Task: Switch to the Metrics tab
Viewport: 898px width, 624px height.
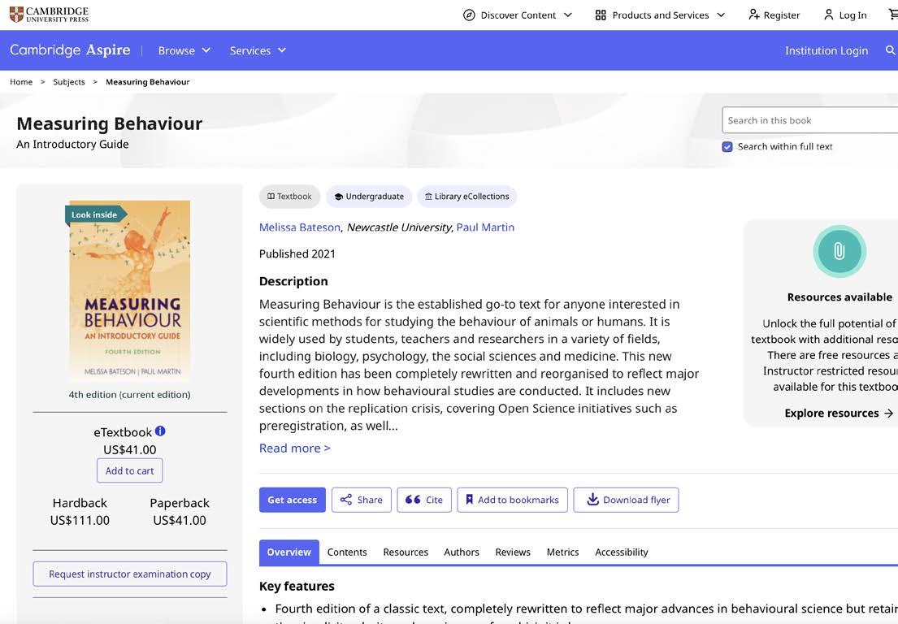Action: (x=562, y=552)
